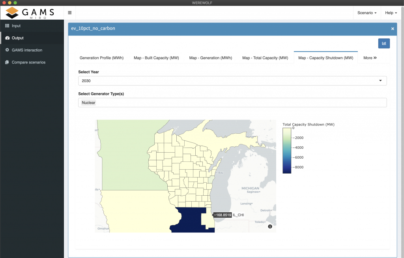
Task: Click inside the Select Generator Type(s) field
Action: pos(232,103)
